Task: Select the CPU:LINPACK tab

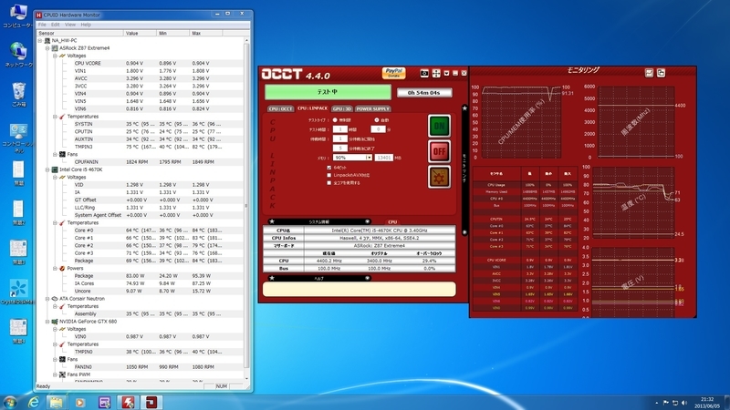Action: coord(312,108)
